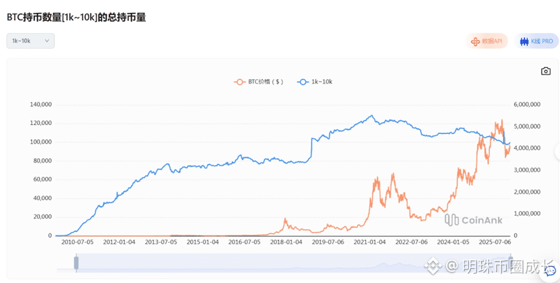560x283 pixels.
Task: Click the 数据API button
Action: (487, 41)
